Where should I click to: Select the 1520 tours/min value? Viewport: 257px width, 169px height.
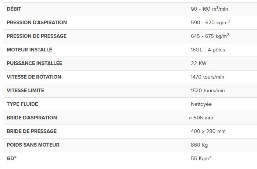tap(208, 90)
